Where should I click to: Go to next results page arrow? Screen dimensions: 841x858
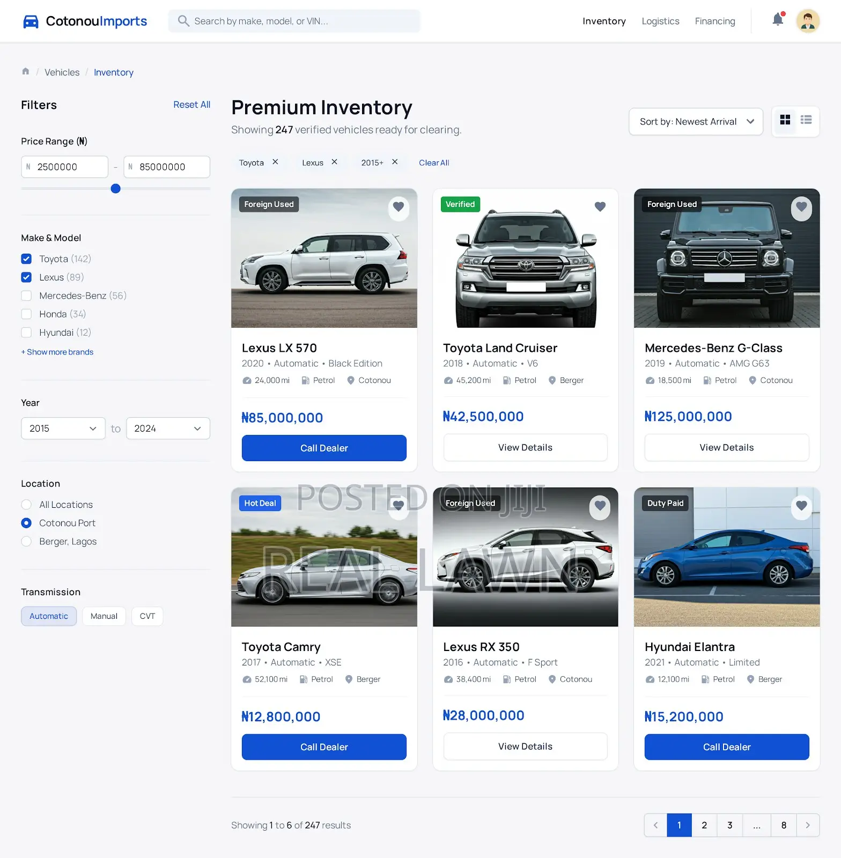tap(808, 825)
